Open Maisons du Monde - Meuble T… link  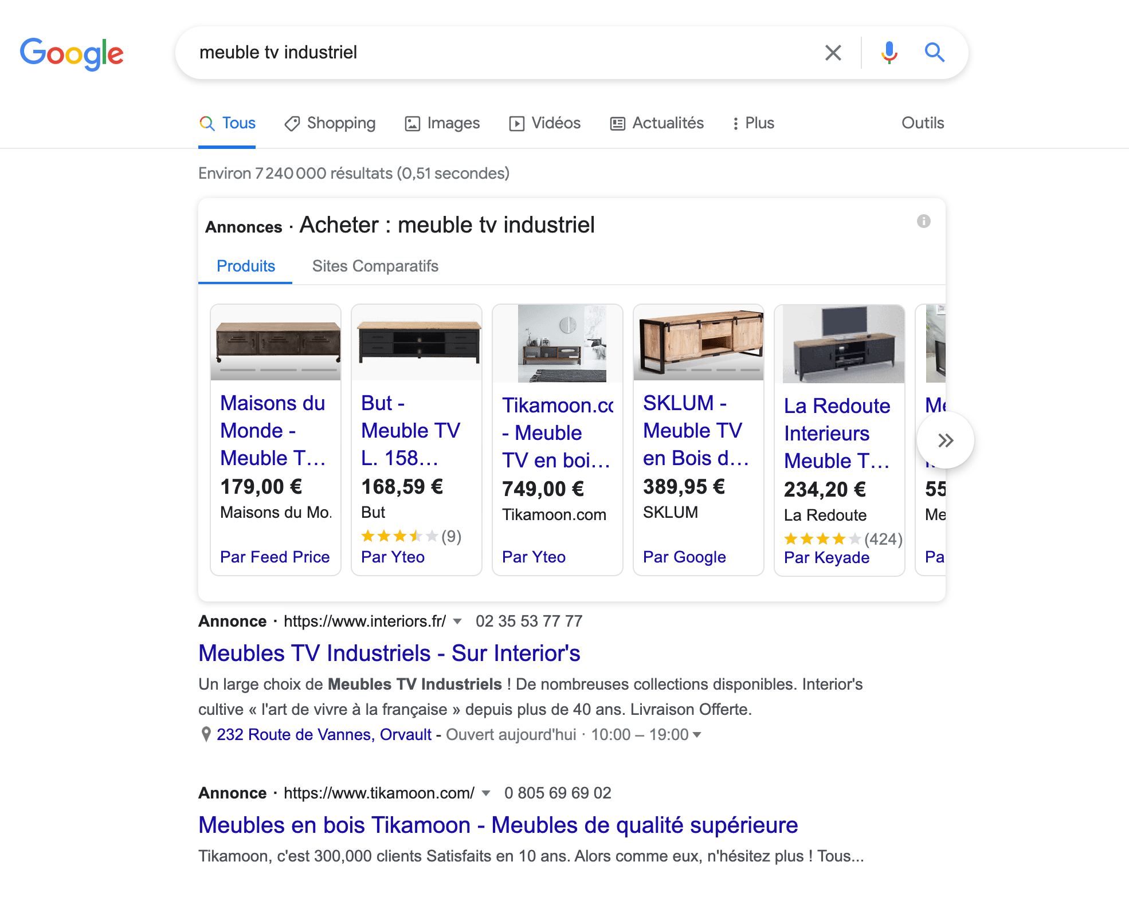click(273, 431)
